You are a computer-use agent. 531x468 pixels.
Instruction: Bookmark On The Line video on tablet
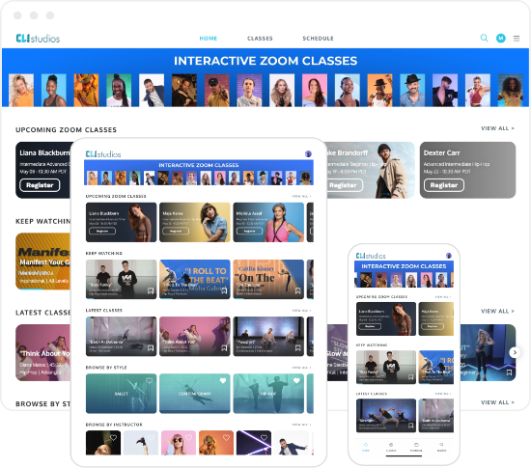tap(297, 291)
